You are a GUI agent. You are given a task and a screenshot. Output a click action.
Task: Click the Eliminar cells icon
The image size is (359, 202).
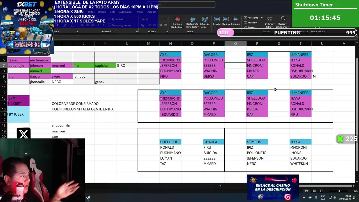click(226, 19)
